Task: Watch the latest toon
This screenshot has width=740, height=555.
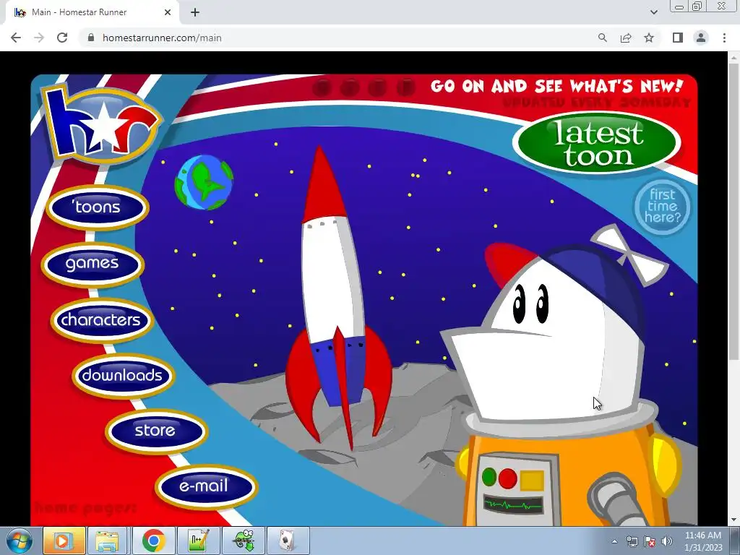Action: click(598, 143)
